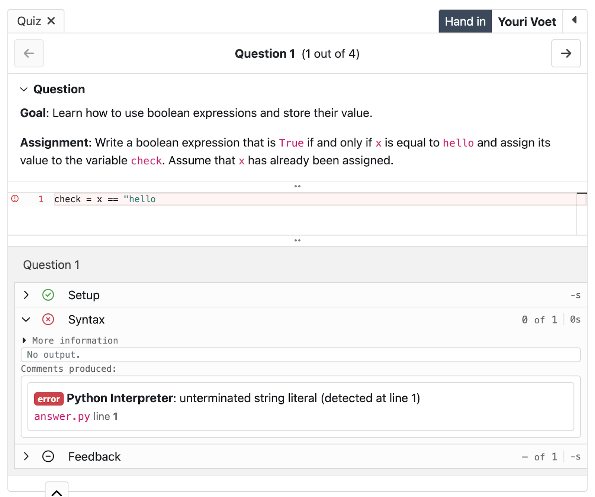
Task: Expand the Setup test row
Action: tap(26, 295)
